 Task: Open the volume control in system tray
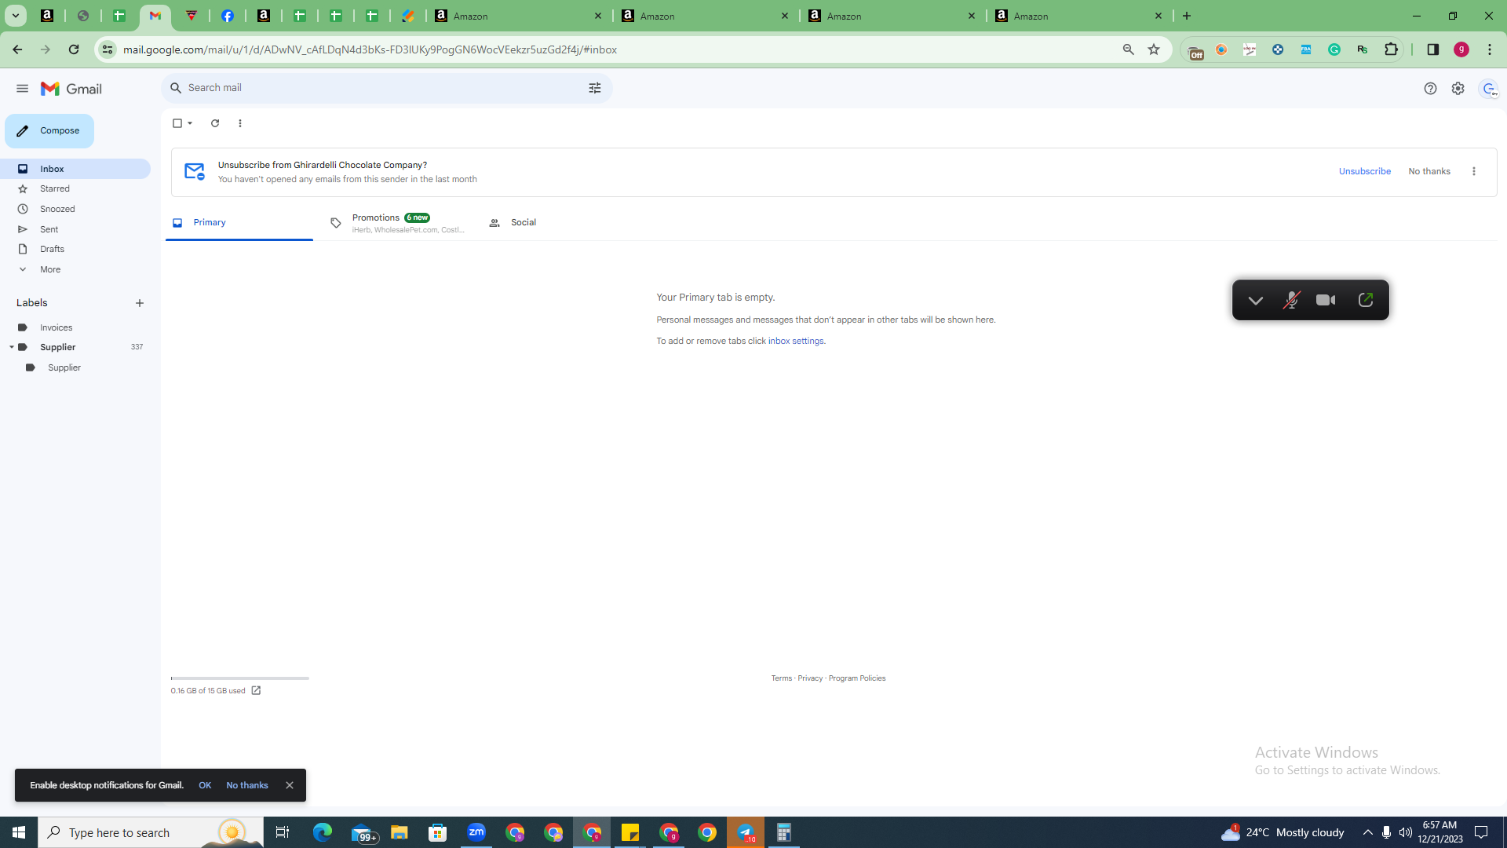1406,832
